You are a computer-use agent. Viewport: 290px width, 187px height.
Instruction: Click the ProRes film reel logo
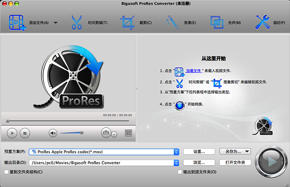(x=68, y=77)
